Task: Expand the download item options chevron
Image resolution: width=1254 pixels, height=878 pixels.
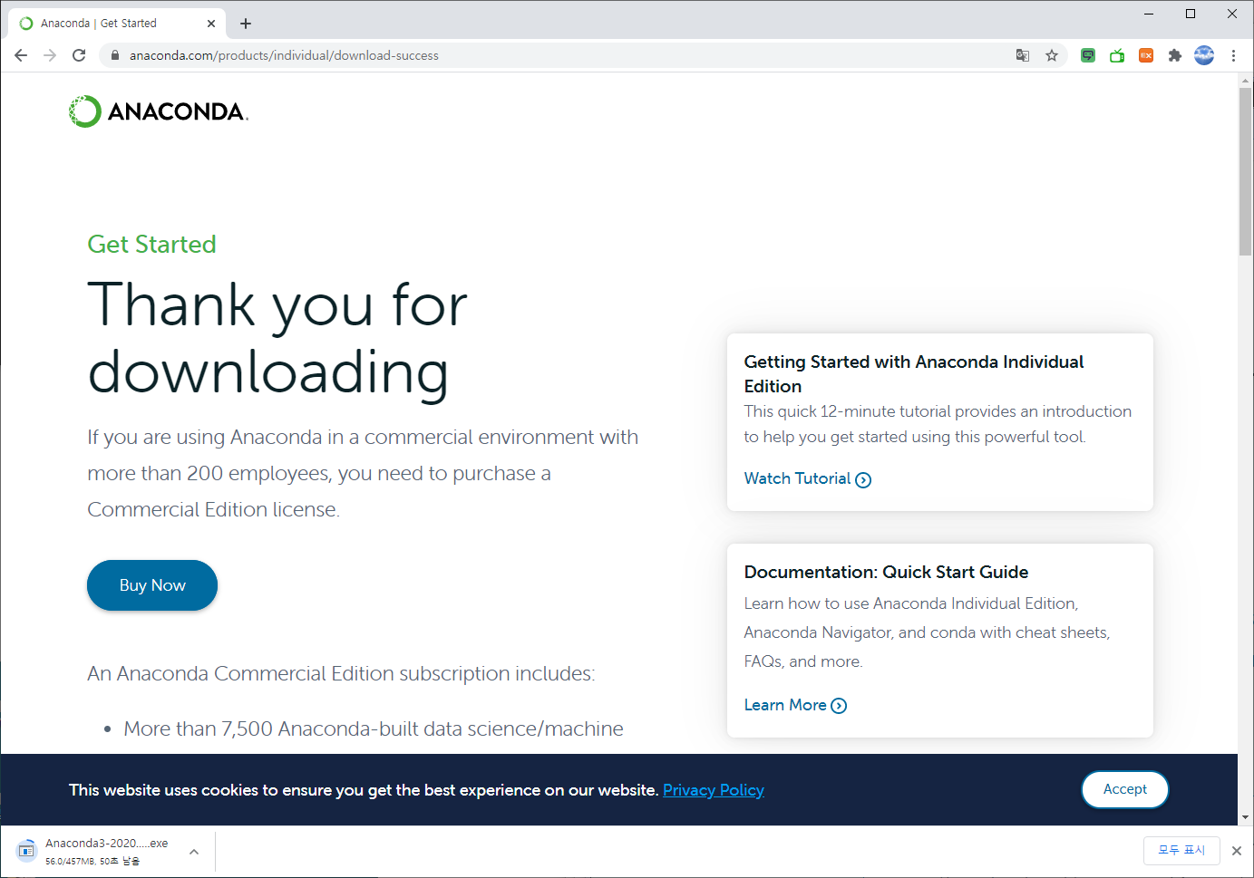Action: coord(194,852)
